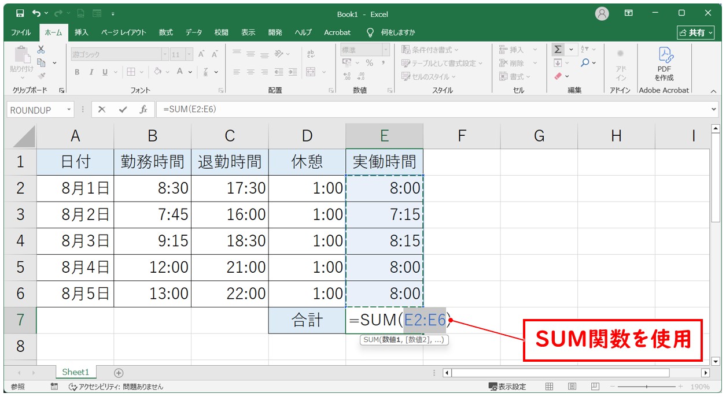726x397 pixels.
Task: Click the Fill down arrow icon
Action: (x=558, y=63)
